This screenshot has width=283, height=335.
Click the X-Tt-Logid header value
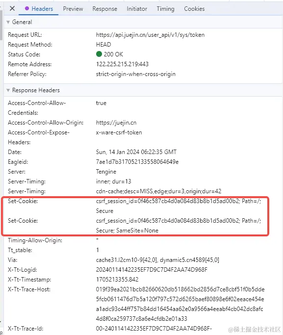pyautogui.click(x=152, y=270)
